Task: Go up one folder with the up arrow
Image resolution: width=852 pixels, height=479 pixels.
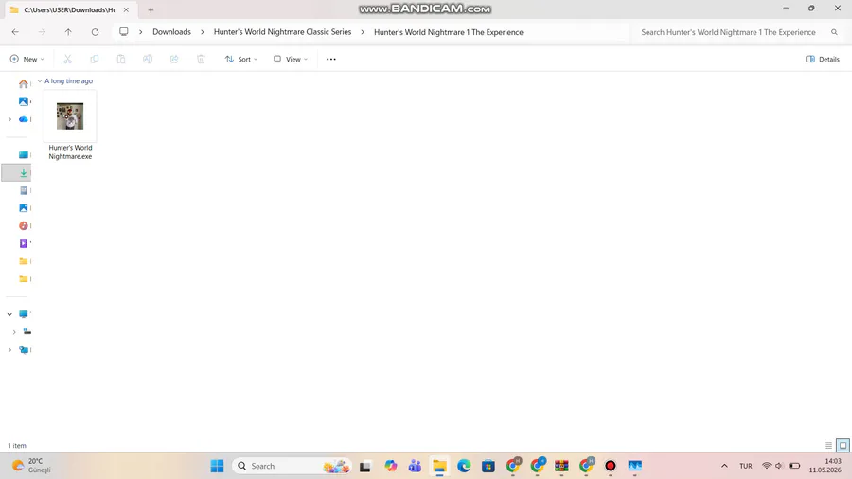Action: pyautogui.click(x=68, y=32)
